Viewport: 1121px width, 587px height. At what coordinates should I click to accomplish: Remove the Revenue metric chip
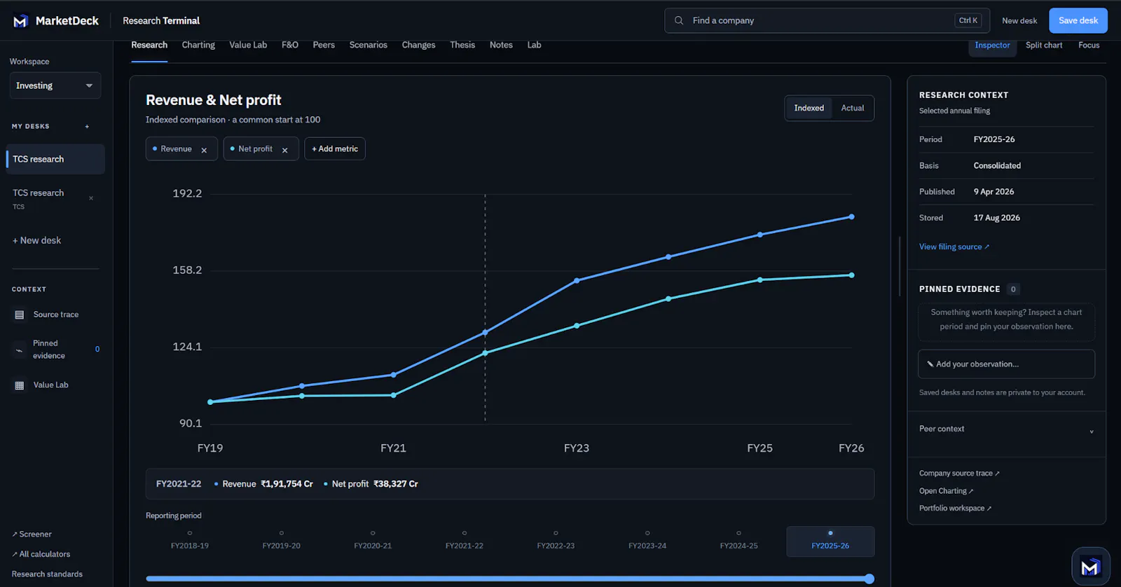[204, 150]
